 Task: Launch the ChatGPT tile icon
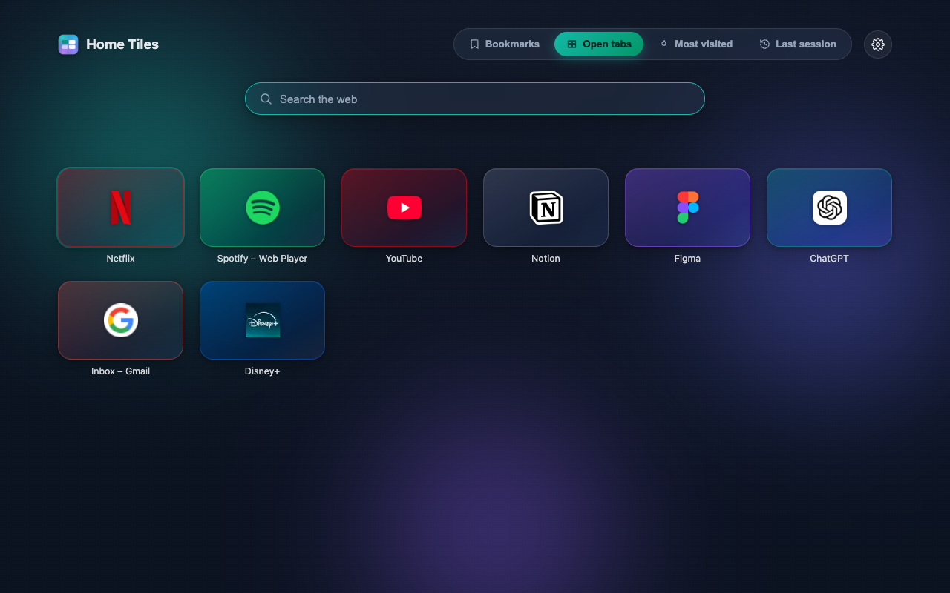point(829,208)
